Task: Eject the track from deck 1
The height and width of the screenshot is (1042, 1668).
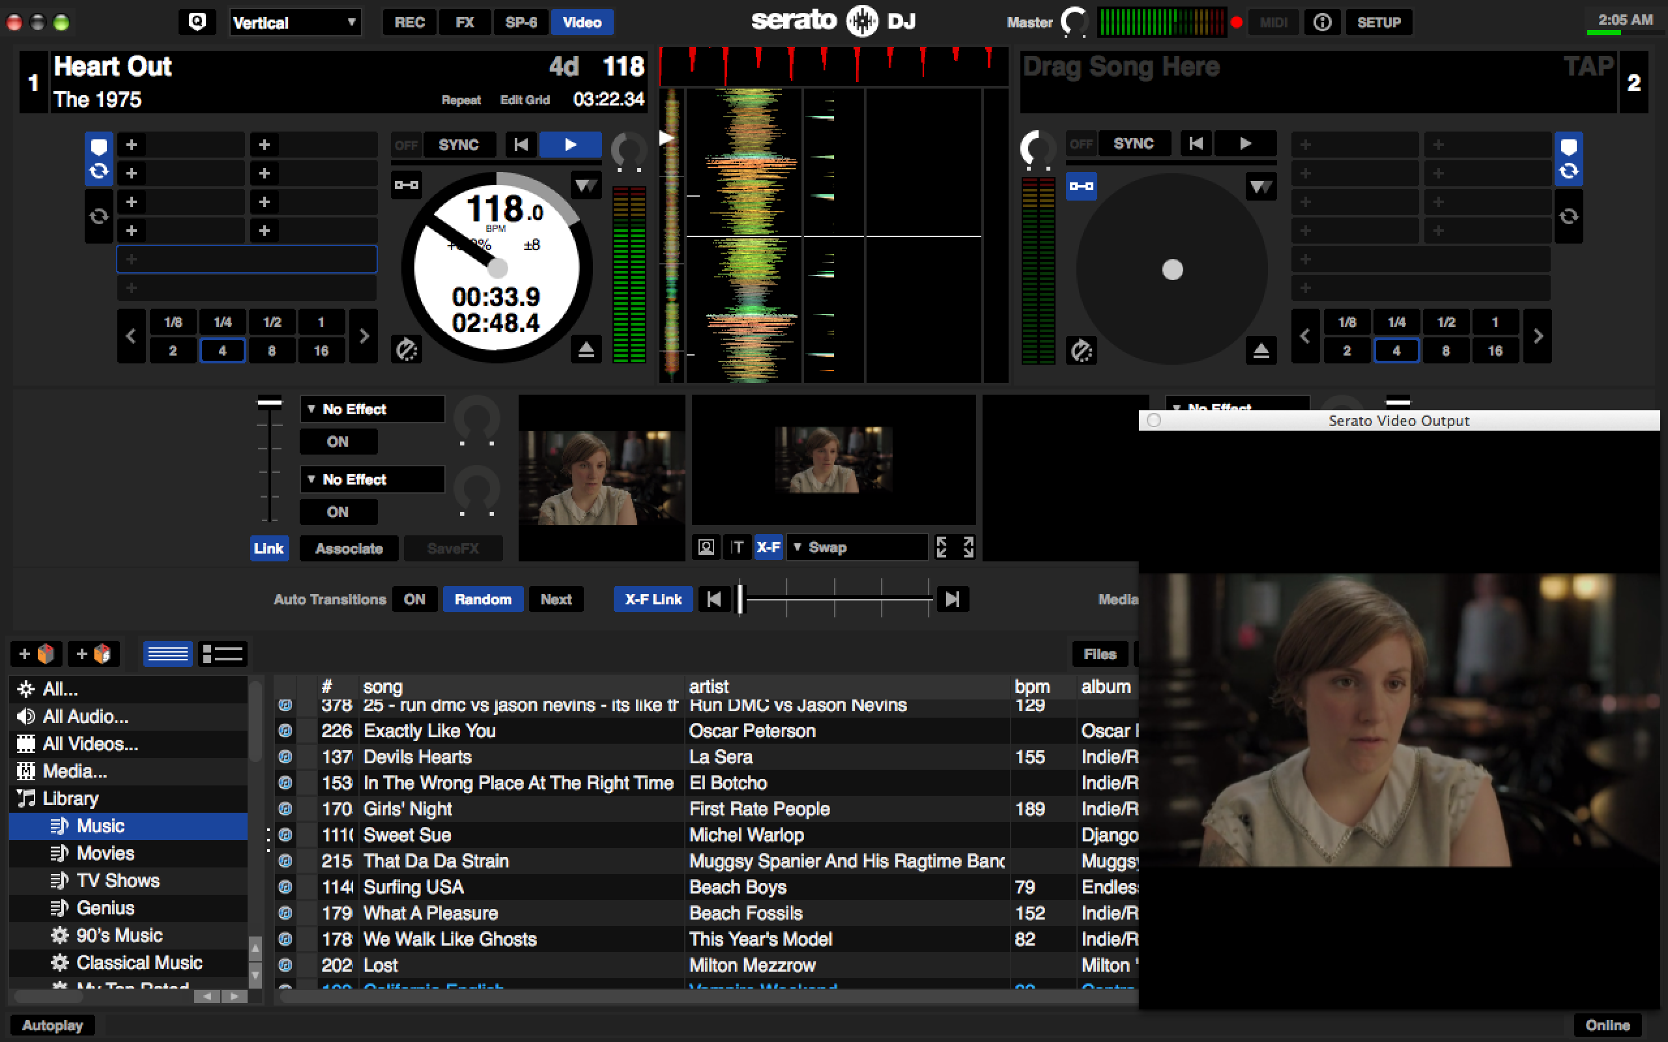Action: coord(586,350)
